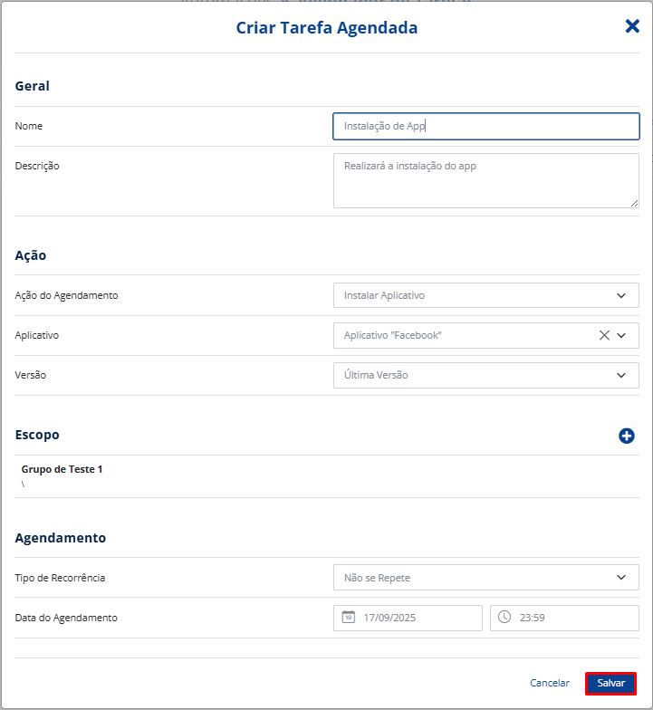Clear the selected Aplicativo with X icon
Viewport: 653px width, 710px height.
point(604,335)
